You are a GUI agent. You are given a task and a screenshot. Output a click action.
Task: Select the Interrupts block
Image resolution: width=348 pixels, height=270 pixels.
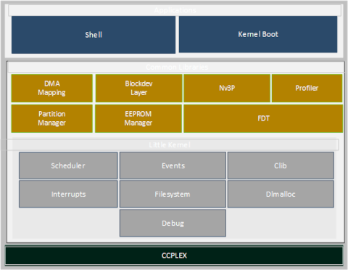(x=68, y=194)
